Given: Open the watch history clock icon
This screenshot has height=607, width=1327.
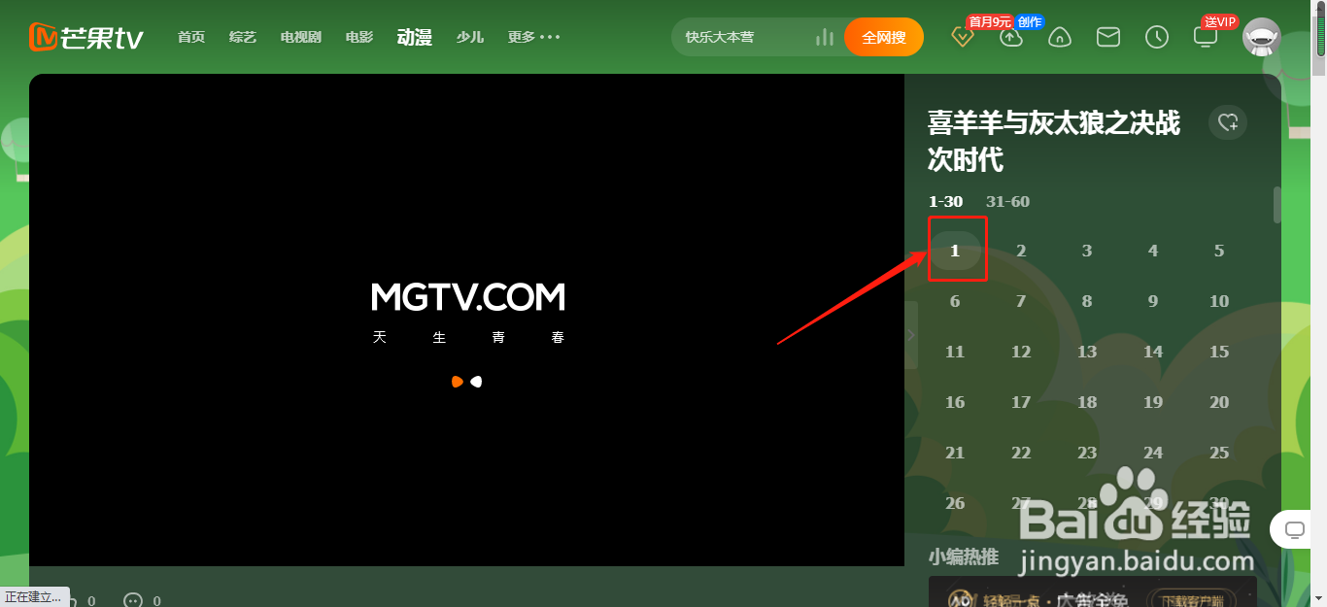Looking at the screenshot, I should 1157,38.
